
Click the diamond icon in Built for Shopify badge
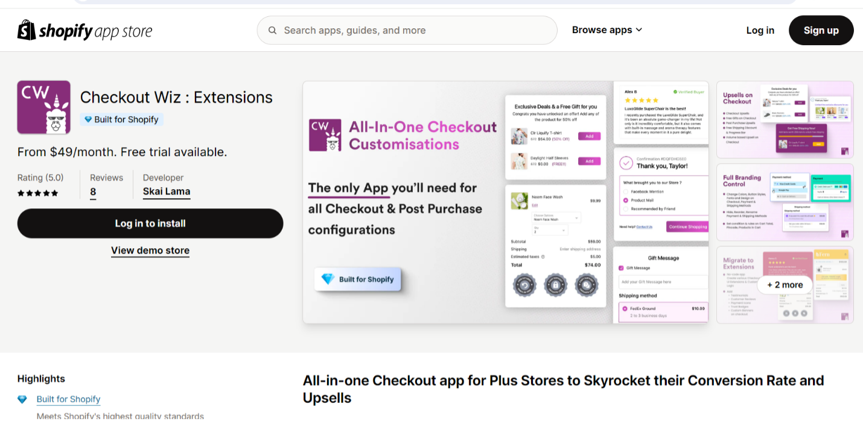(x=88, y=119)
